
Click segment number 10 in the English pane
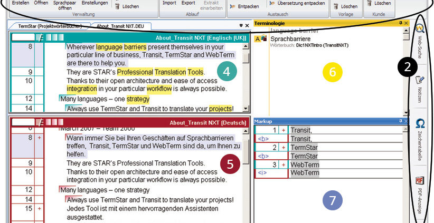(29, 81)
